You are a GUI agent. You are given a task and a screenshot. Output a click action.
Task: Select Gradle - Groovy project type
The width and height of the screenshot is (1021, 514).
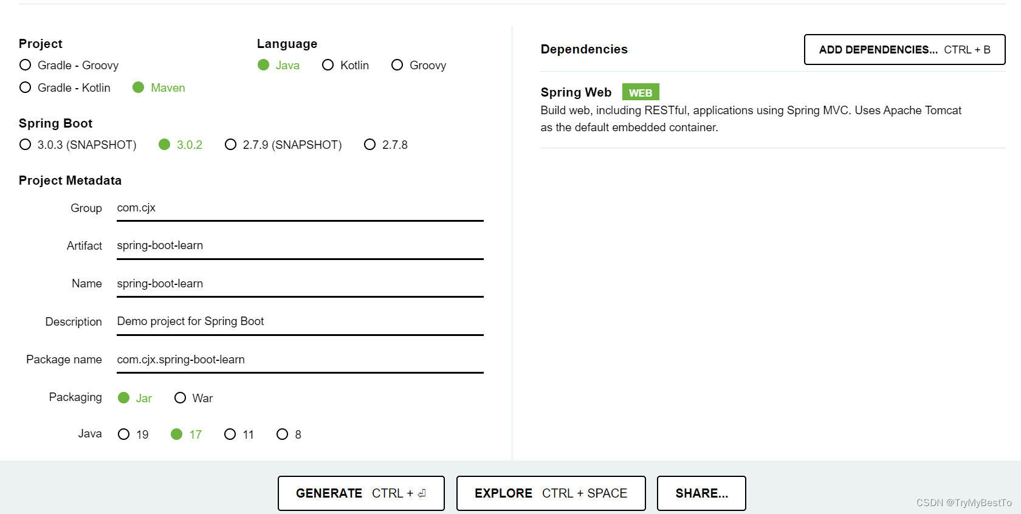point(69,65)
